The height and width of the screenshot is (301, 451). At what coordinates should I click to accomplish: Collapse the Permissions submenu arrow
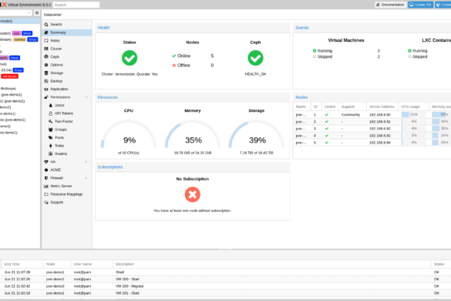tap(86, 97)
